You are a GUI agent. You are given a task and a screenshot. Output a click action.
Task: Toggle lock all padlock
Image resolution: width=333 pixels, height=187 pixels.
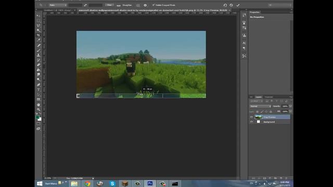point(271,112)
